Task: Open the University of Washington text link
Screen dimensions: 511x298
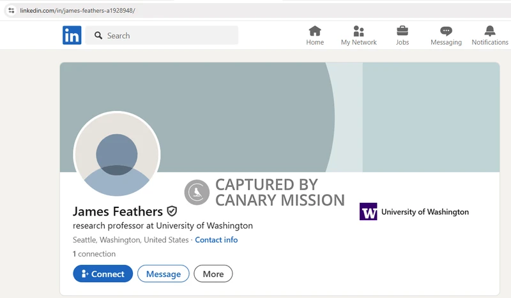Action: [425, 212]
